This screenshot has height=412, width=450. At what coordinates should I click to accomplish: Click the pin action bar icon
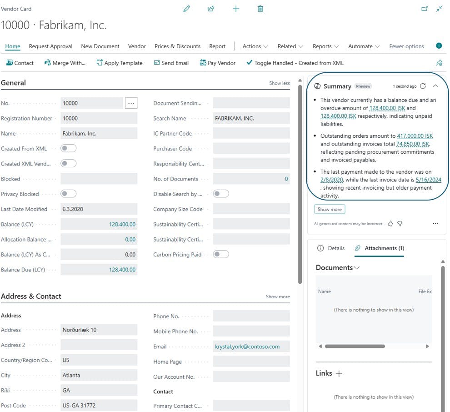pyautogui.click(x=439, y=63)
